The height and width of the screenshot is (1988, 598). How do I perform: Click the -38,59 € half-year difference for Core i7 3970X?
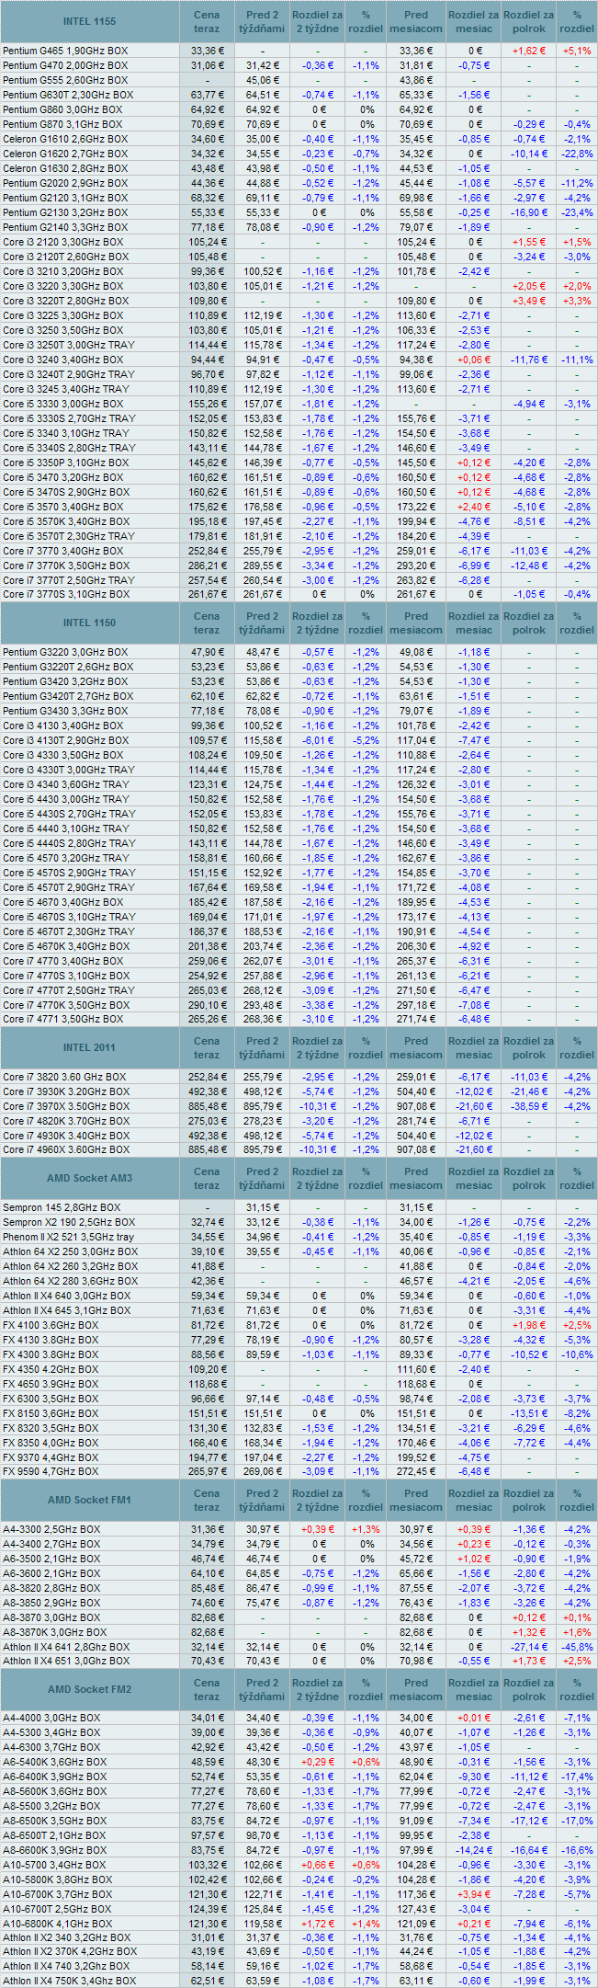(529, 1106)
